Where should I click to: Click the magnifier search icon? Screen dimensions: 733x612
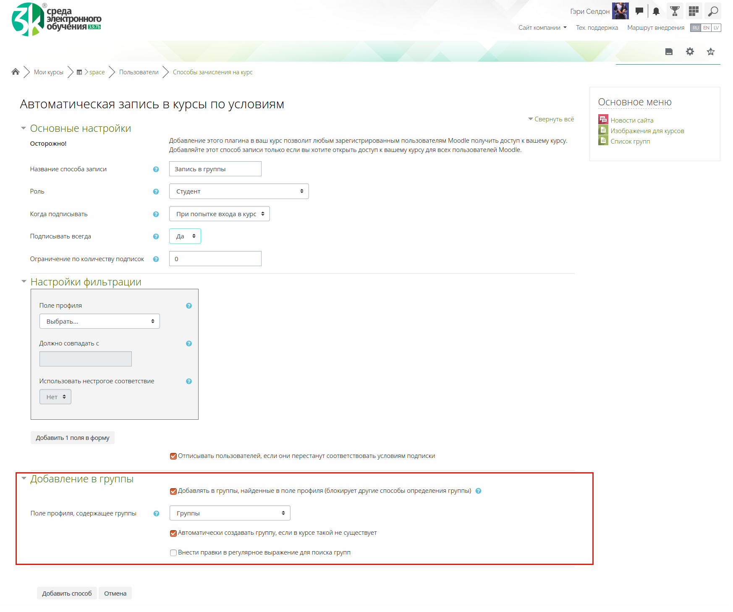click(x=713, y=11)
